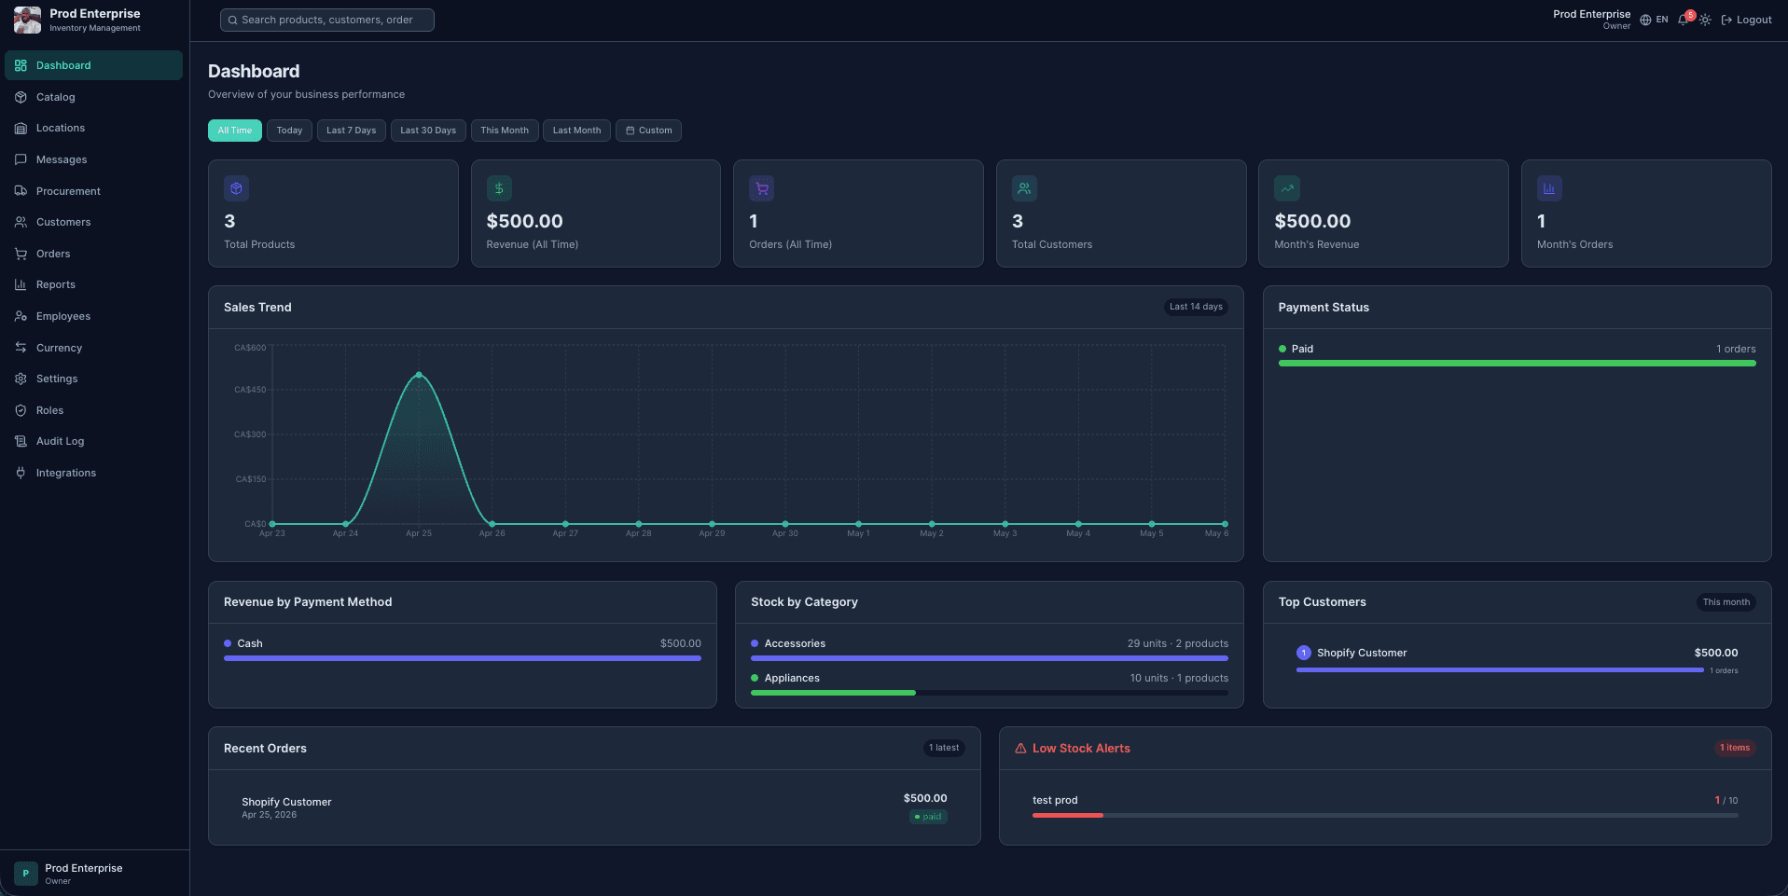The height and width of the screenshot is (896, 1788).
Task: Click the Last 14 days badge
Action: 1196,307
